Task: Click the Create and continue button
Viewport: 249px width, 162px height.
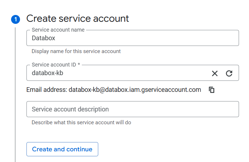Action: point(62,149)
